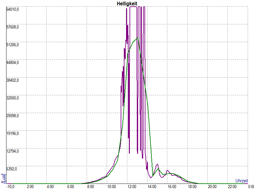
Task: Click the 10:00 time label
Action: pos(111,187)
